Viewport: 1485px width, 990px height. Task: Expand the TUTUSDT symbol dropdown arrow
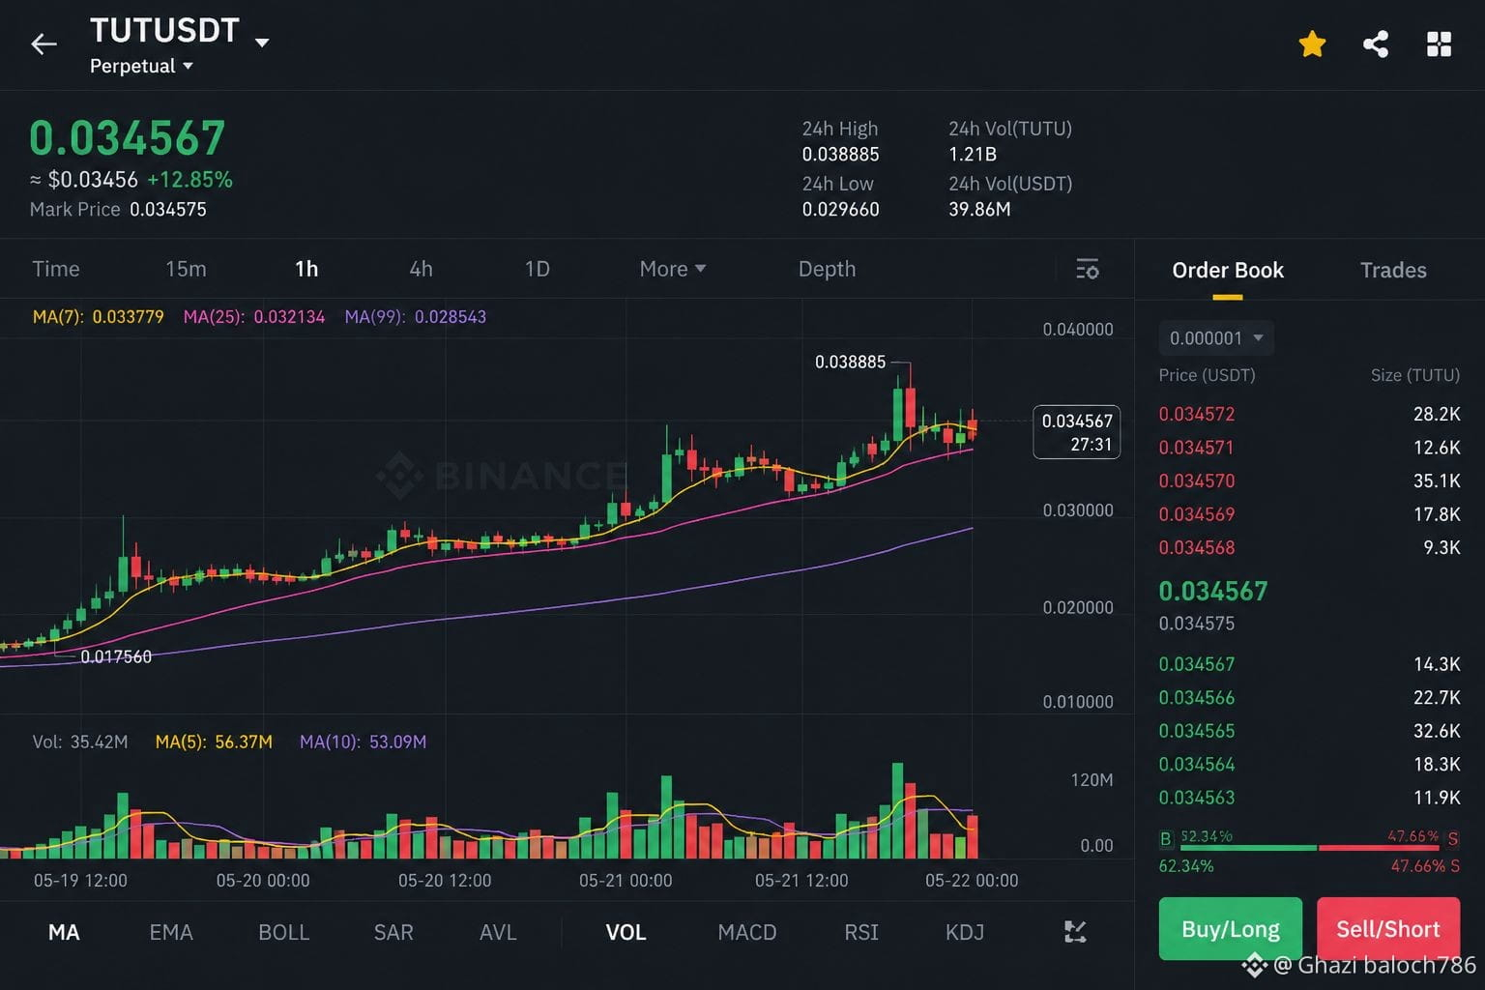262,43
